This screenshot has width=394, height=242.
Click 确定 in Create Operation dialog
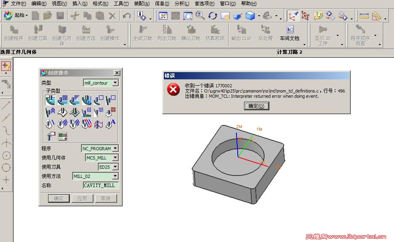tap(59, 198)
